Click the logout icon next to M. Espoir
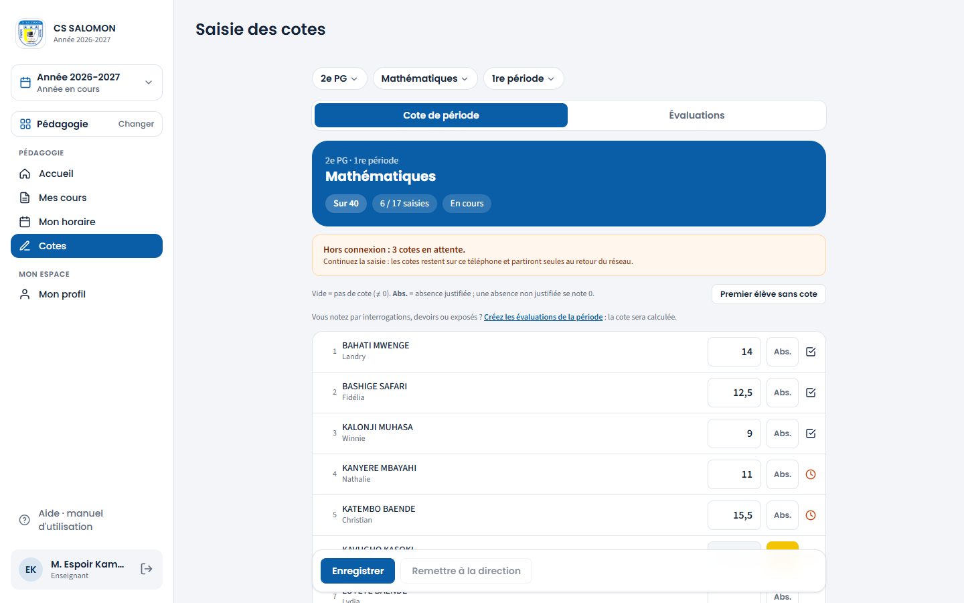 (x=147, y=569)
